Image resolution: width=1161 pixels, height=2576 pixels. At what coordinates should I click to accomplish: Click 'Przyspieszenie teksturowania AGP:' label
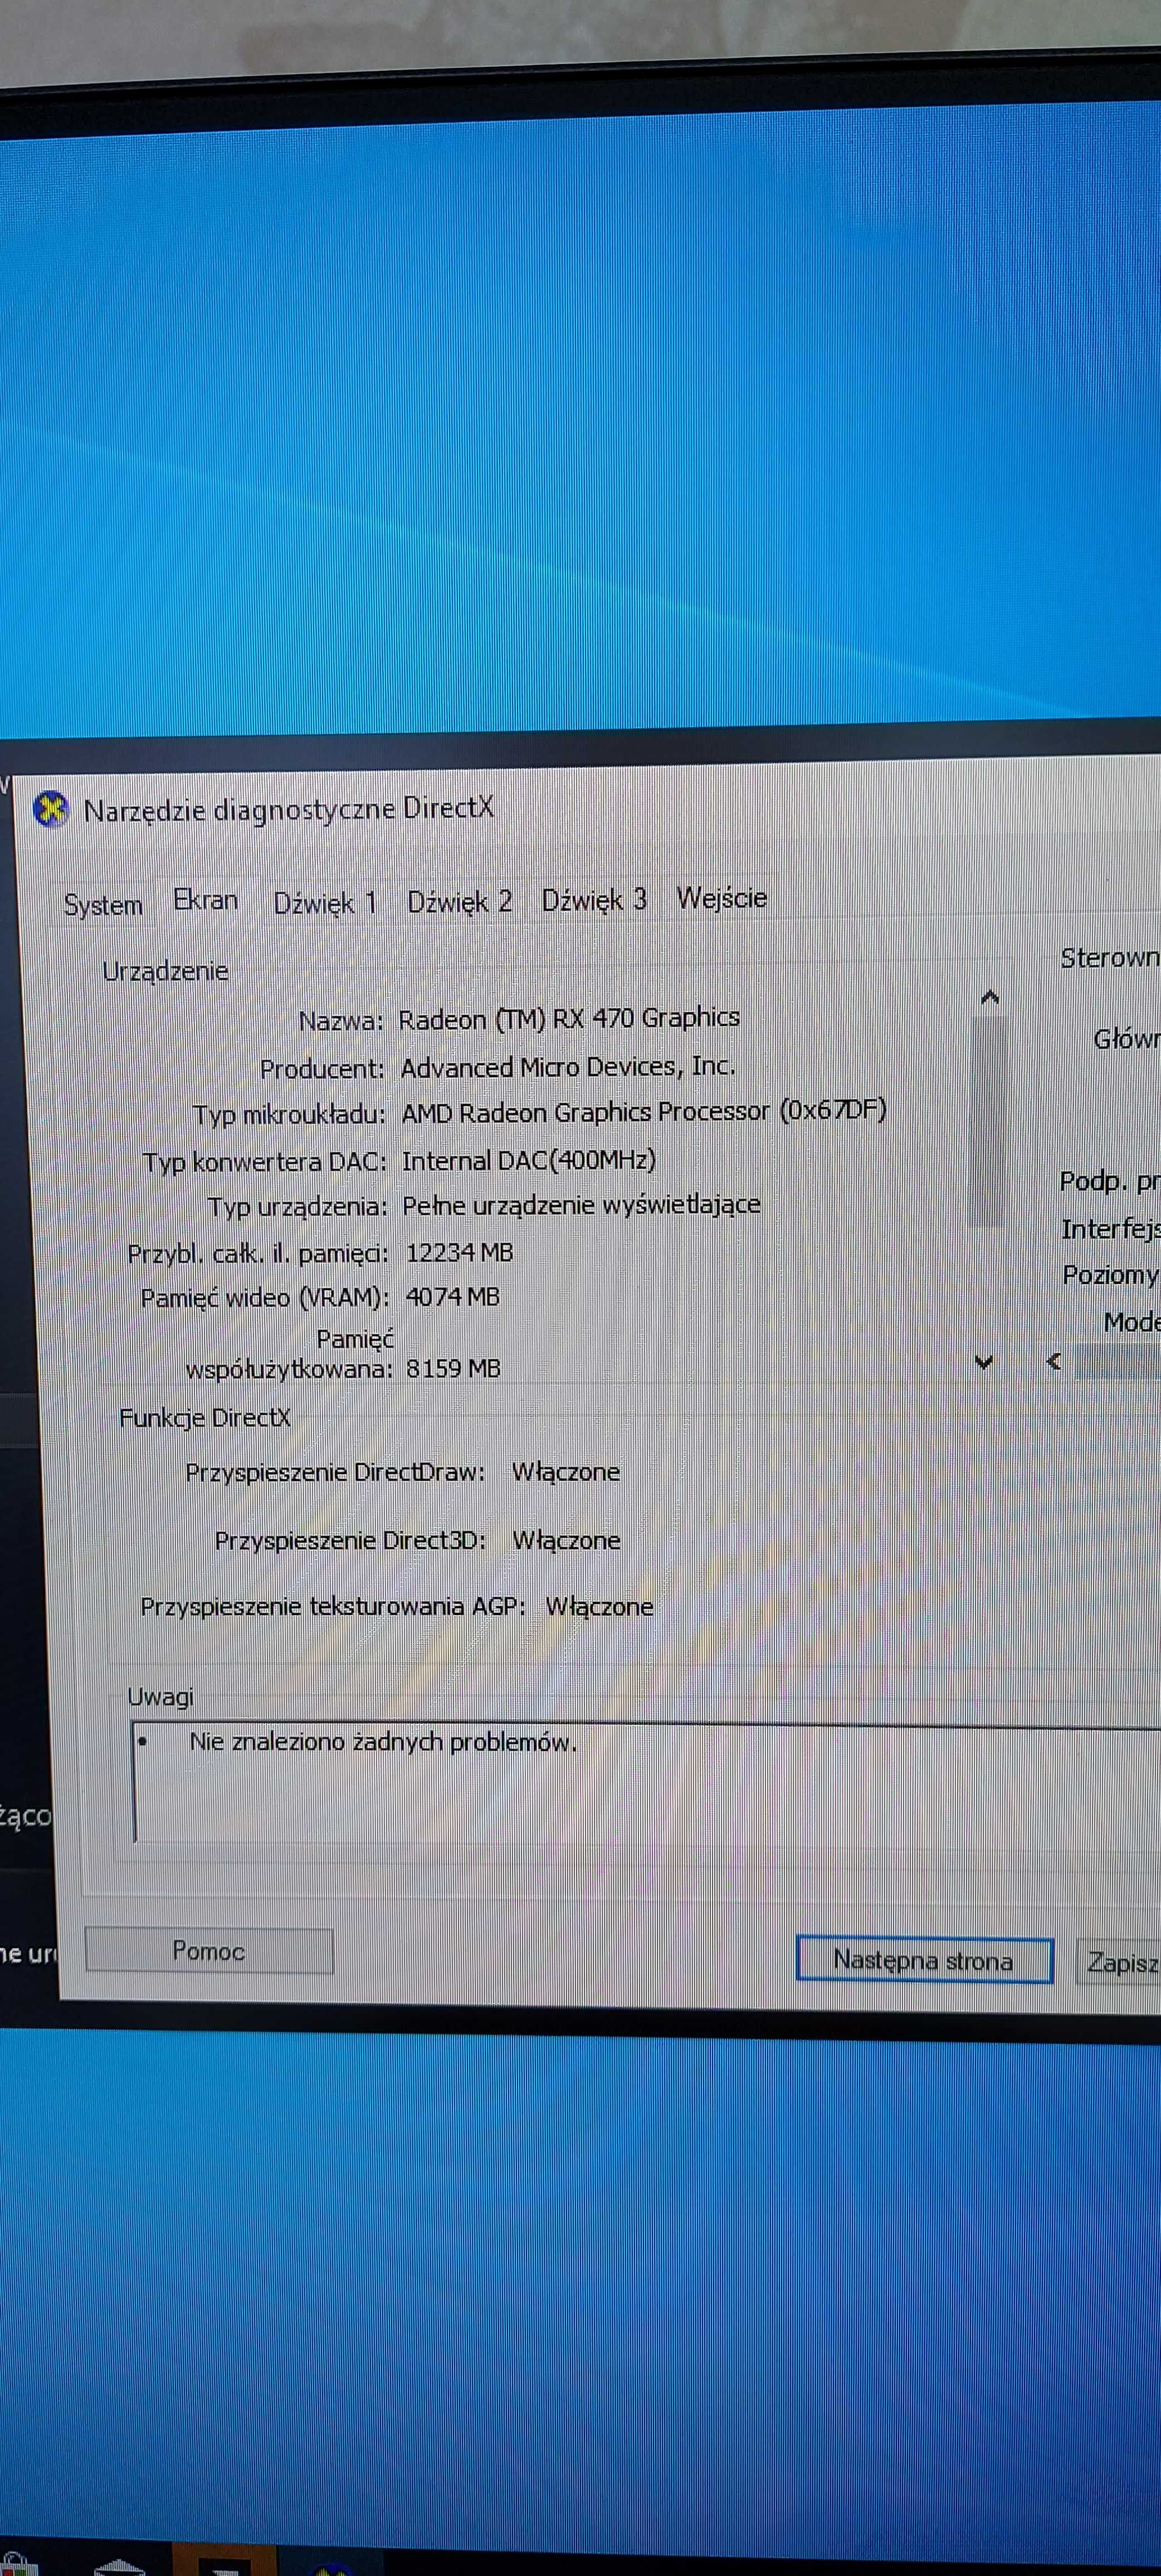pyautogui.click(x=333, y=1606)
